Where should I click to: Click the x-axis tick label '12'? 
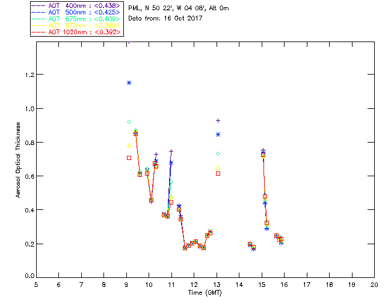[x=194, y=285]
